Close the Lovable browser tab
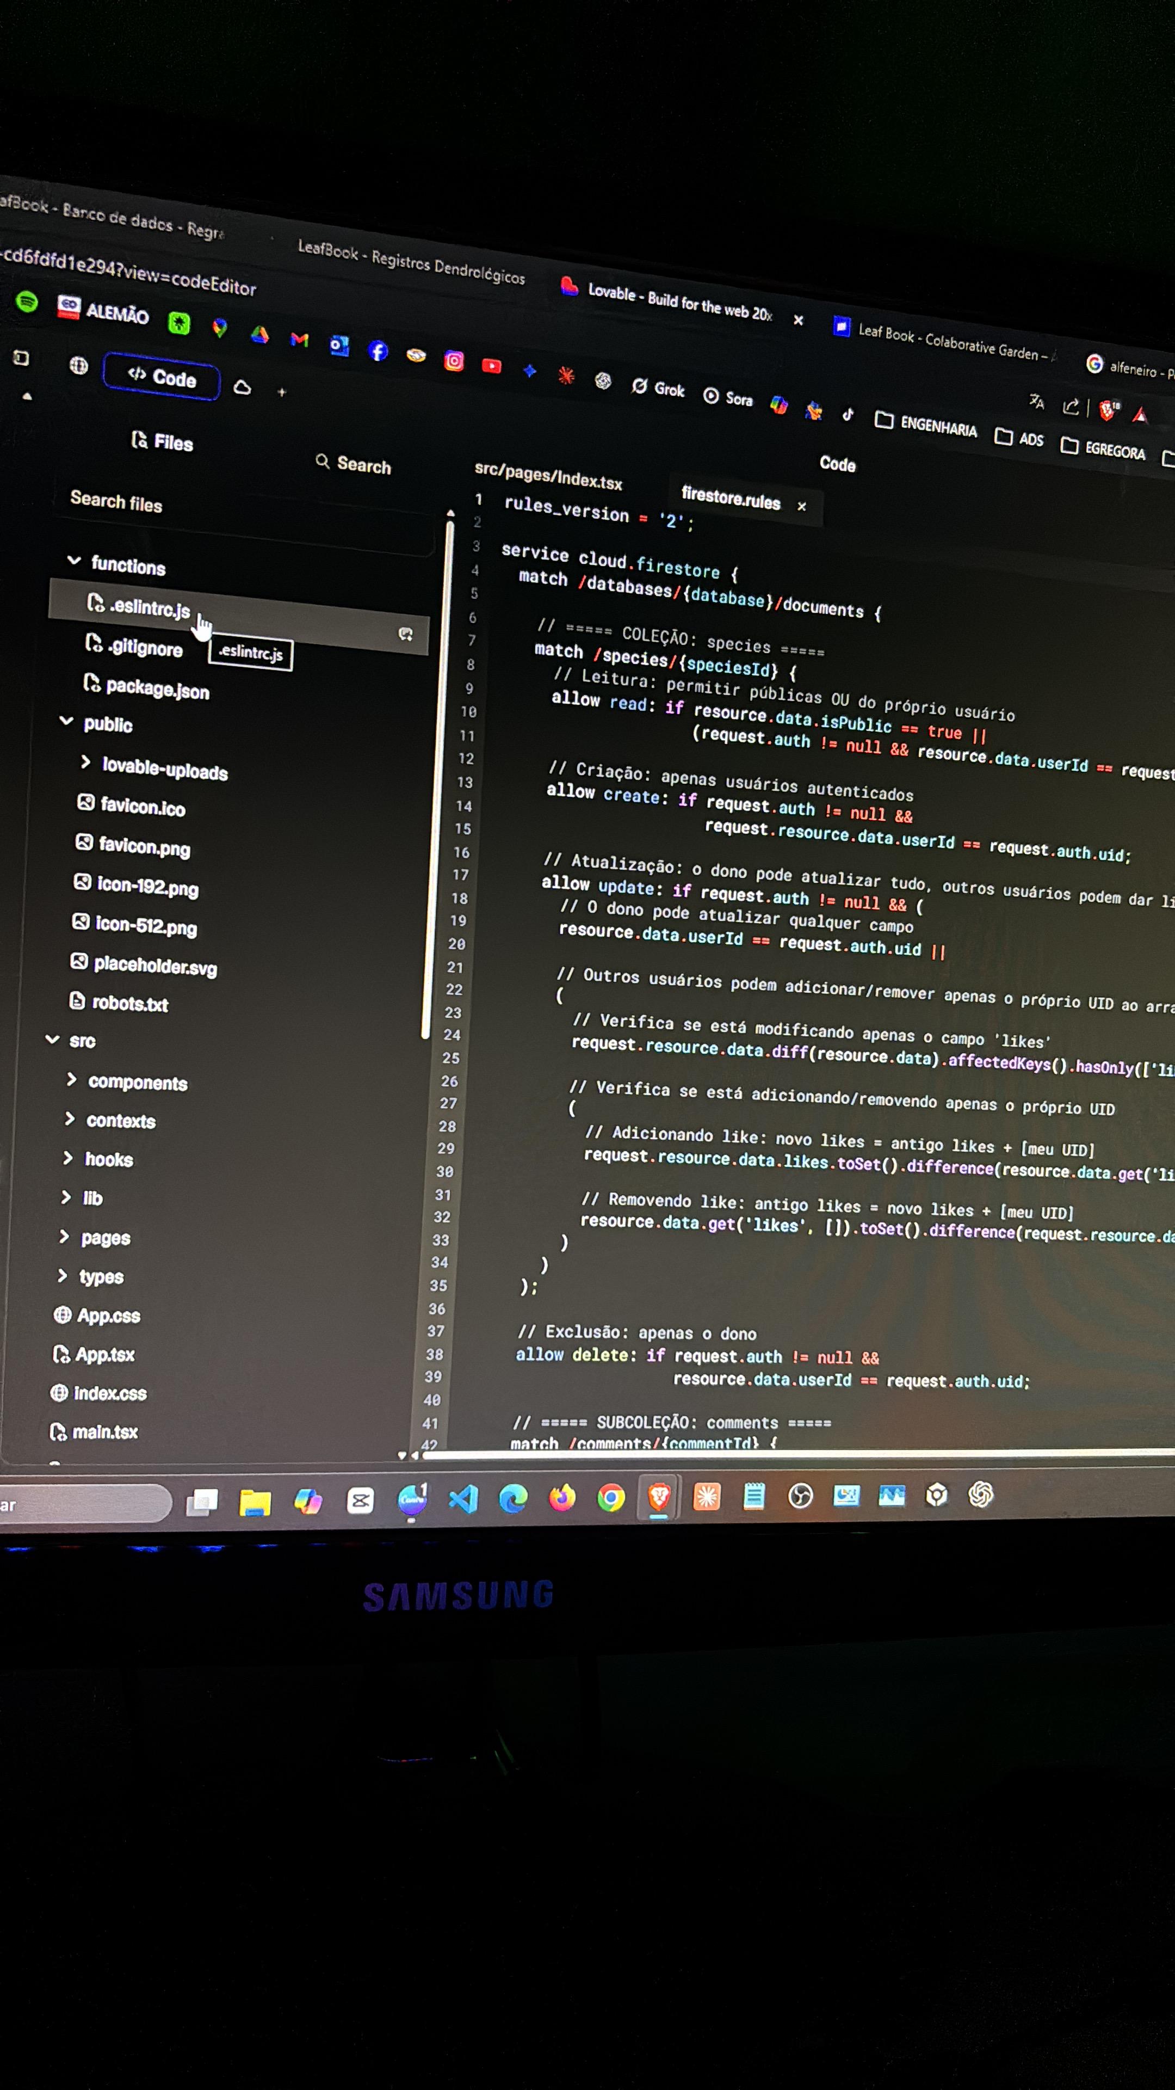This screenshot has height=2090, width=1175. coord(798,319)
